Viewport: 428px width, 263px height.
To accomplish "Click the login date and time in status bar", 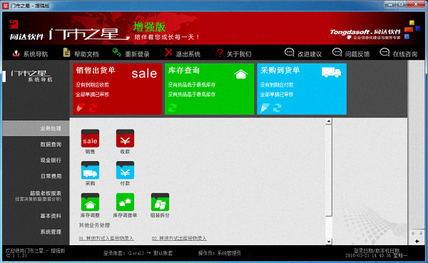I will click(x=376, y=253).
